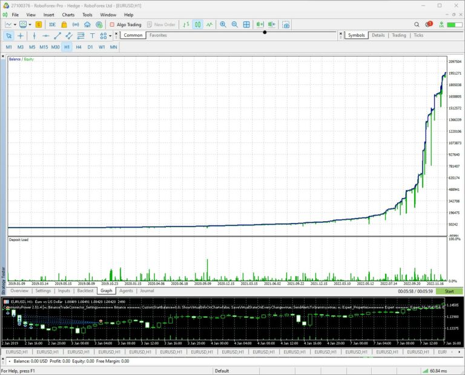Select the text label tool
The width and height of the screenshot is (465, 375).
point(92,36)
